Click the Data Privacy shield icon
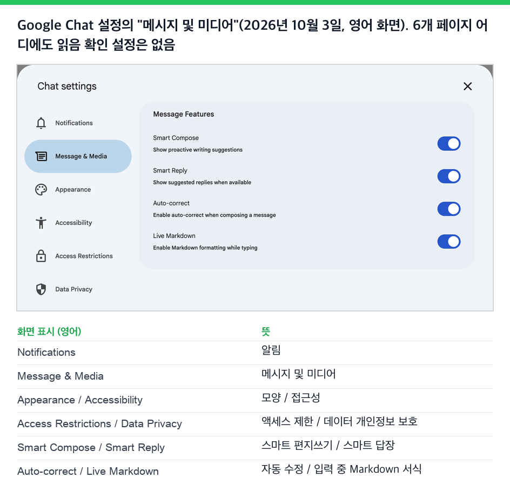 (x=41, y=289)
